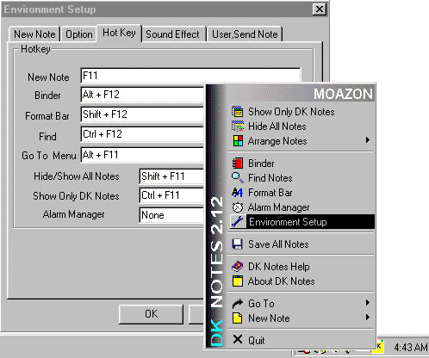Click the Show Only DK Notes menu icon
This screenshot has height=358, width=429.
(238, 112)
